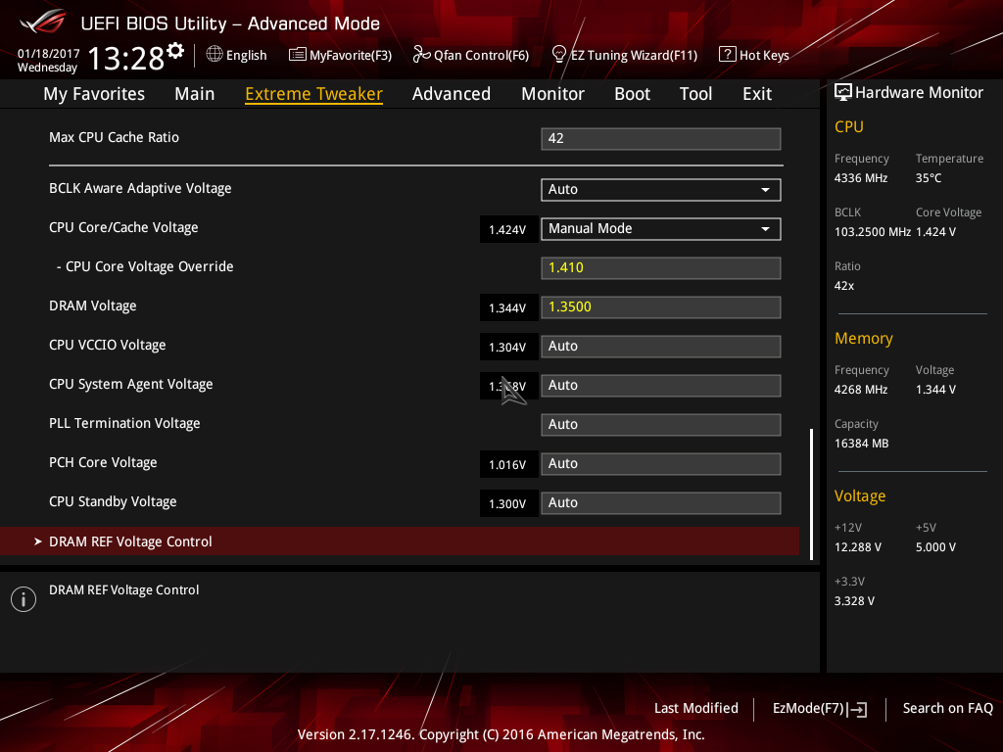Viewport: 1003px width, 752px height.
Task: Click the Hardware Monitor screen icon
Action: 843,93
